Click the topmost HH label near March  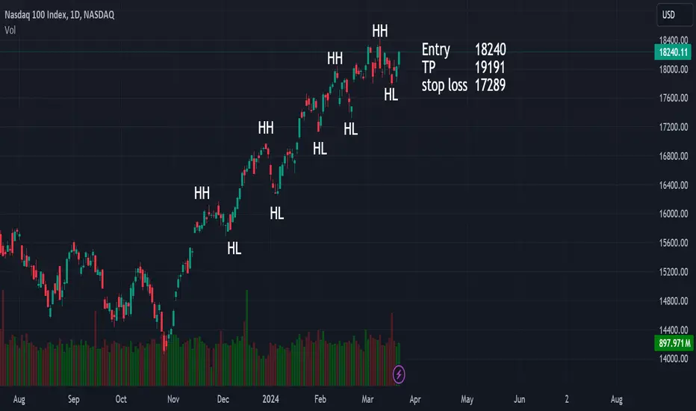tap(380, 31)
